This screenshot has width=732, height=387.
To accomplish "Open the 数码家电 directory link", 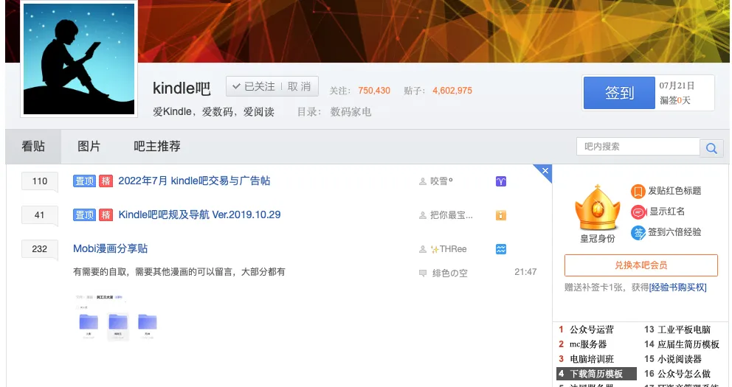I will click(x=351, y=112).
